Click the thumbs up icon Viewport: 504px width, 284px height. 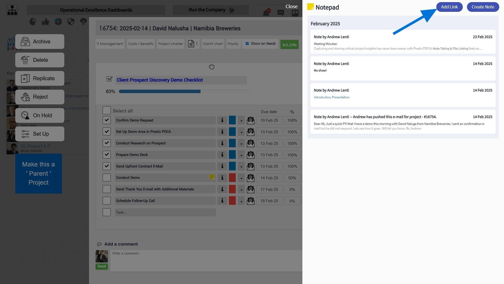click(x=45, y=22)
